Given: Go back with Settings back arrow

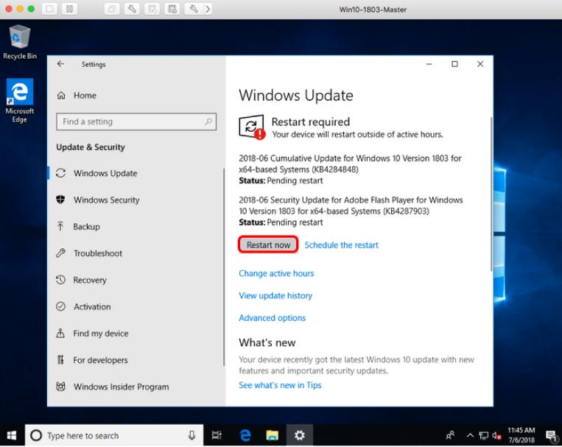Looking at the screenshot, I should pos(60,64).
